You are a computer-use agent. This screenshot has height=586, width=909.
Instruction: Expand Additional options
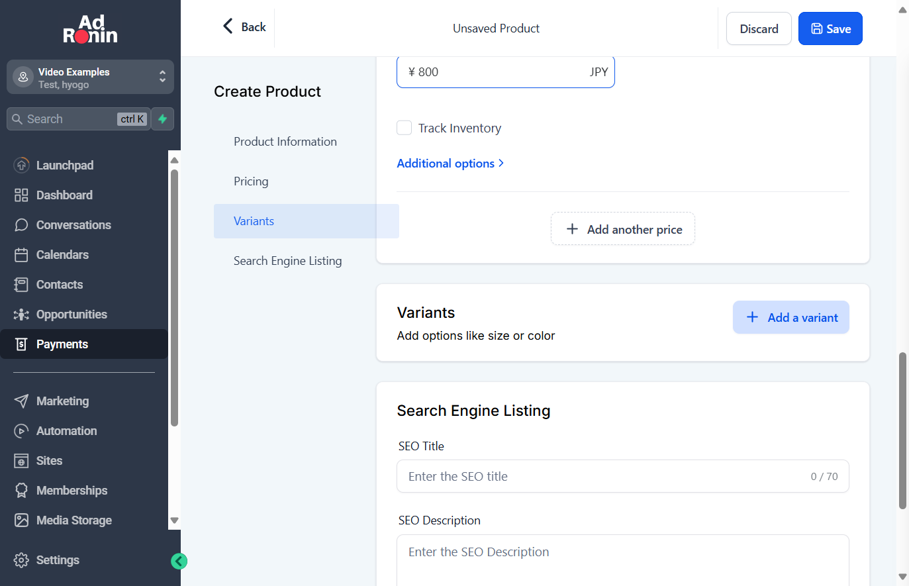coord(450,163)
